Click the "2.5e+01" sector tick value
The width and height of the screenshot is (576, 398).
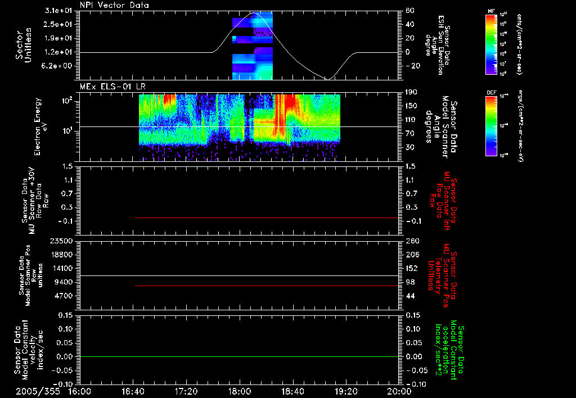click(58, 24)
